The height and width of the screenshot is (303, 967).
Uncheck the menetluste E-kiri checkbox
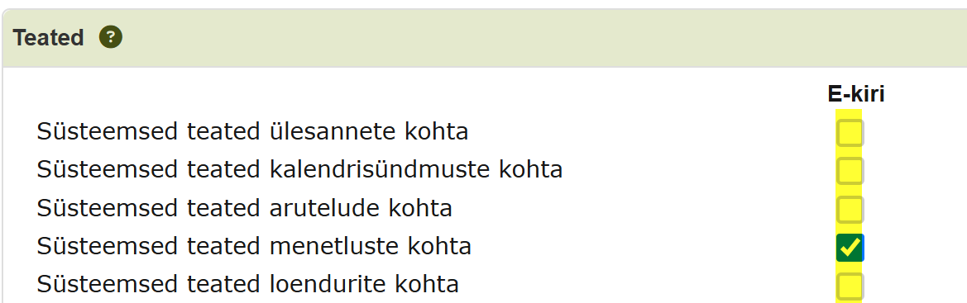[850, 248]
